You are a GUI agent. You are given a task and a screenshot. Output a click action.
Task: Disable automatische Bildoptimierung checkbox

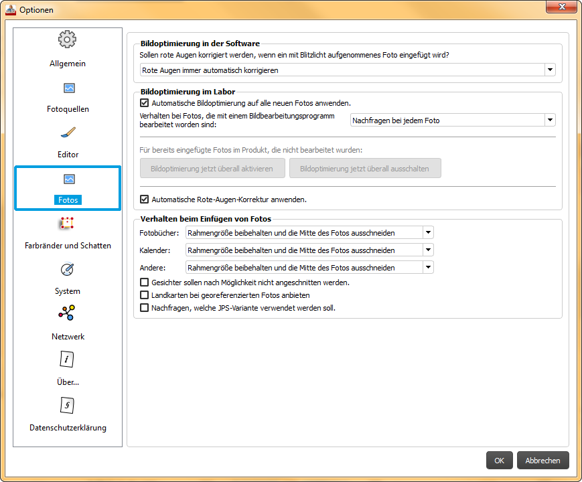pyautogui.click(x=144, y=103)
